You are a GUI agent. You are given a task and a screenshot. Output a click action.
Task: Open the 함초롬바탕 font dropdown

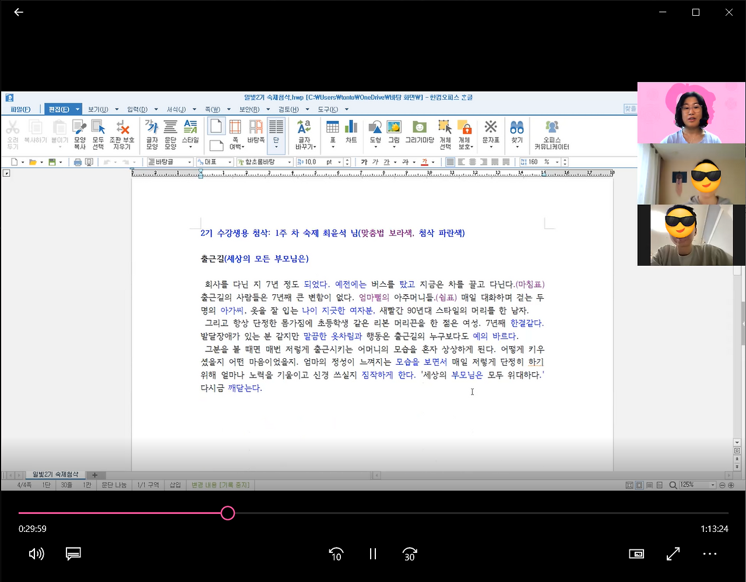288,162
